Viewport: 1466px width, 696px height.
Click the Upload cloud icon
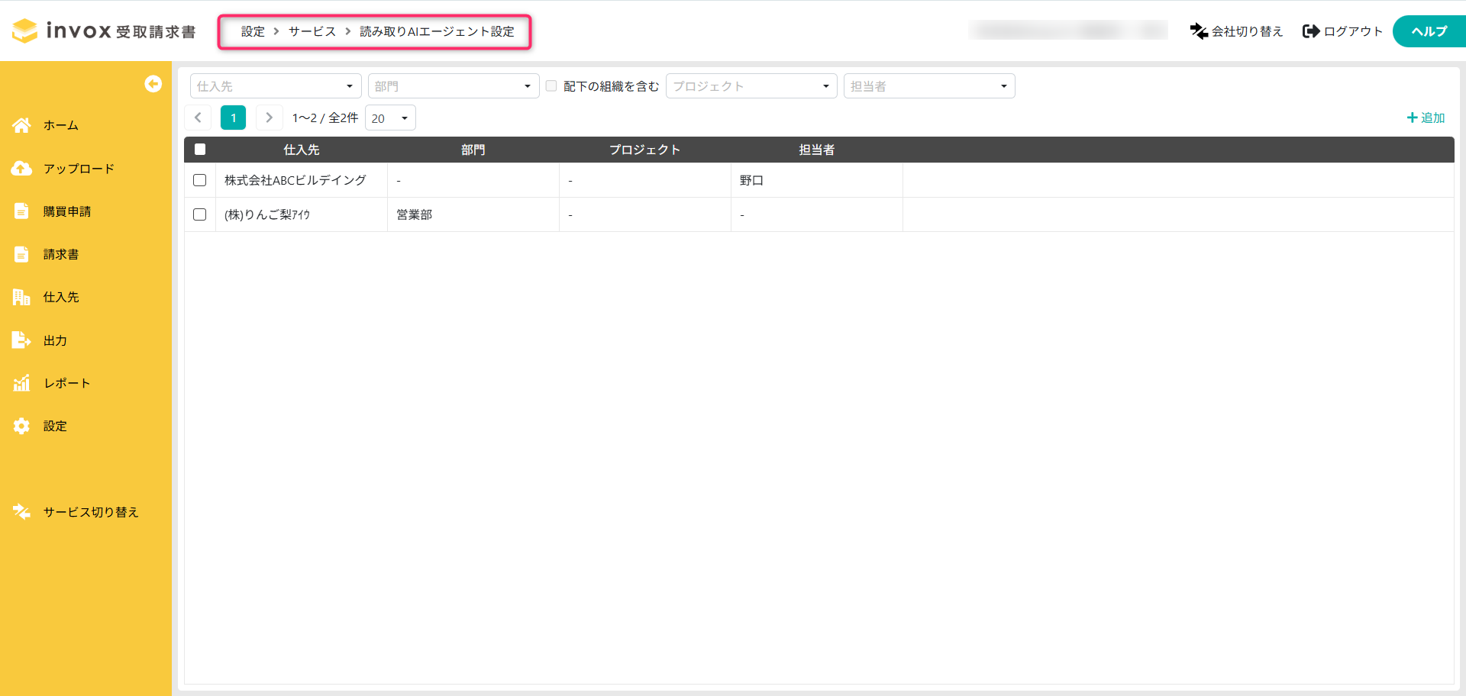[21, 169]
